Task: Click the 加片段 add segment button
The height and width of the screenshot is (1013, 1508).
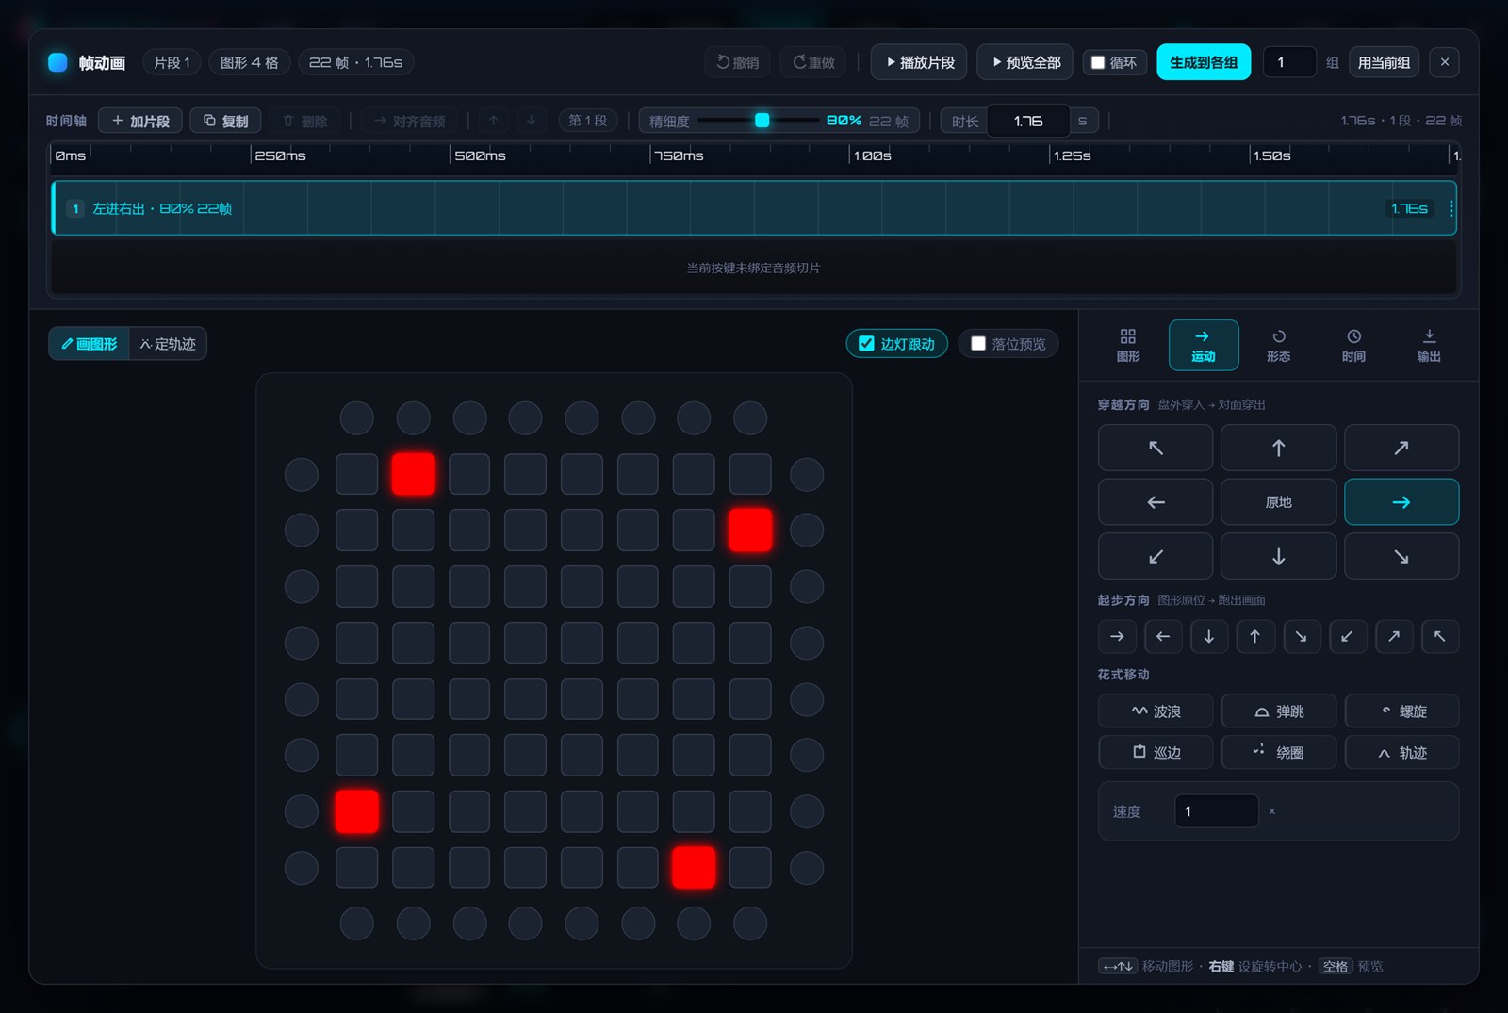Action: tap(140, 121)
